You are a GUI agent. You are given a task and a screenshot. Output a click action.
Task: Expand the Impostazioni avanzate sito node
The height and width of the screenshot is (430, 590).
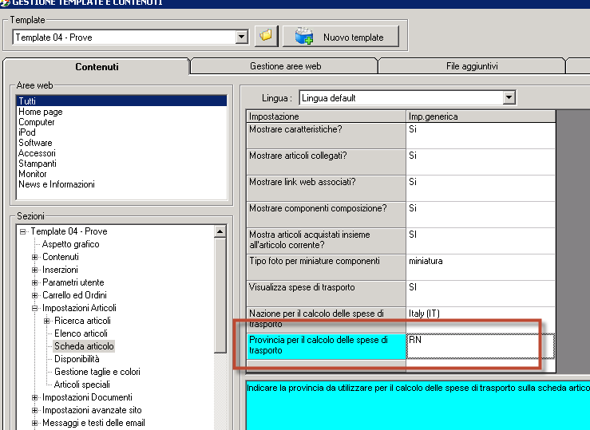(34, 410)
